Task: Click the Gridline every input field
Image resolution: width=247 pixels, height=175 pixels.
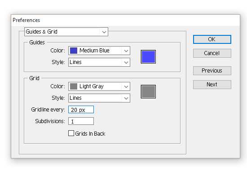Action: [x=81, y=110]
